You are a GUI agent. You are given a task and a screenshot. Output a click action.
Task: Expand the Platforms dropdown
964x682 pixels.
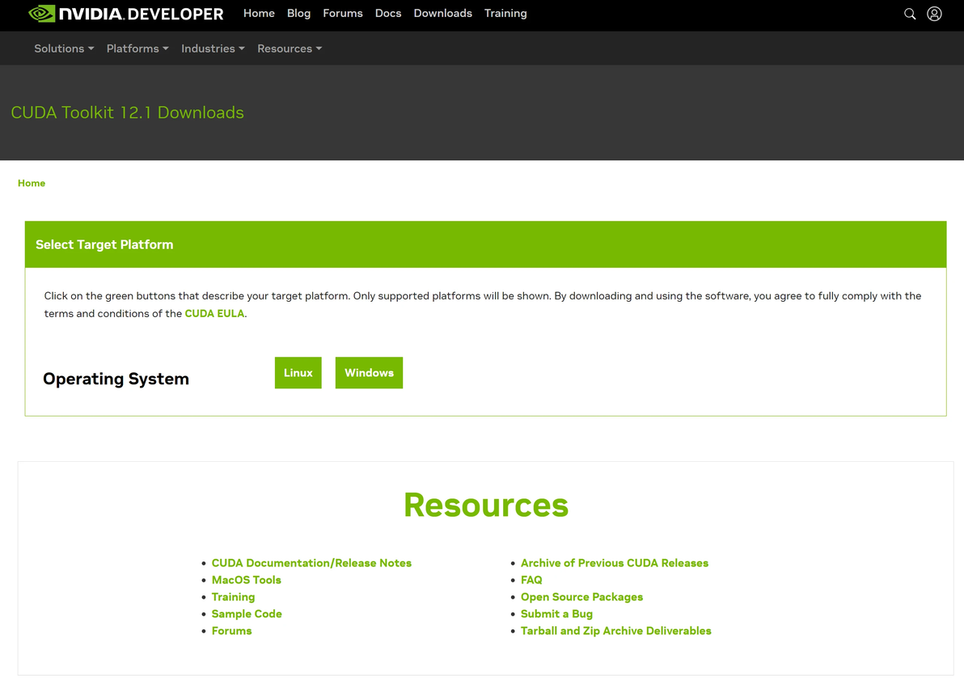[137, 49]
